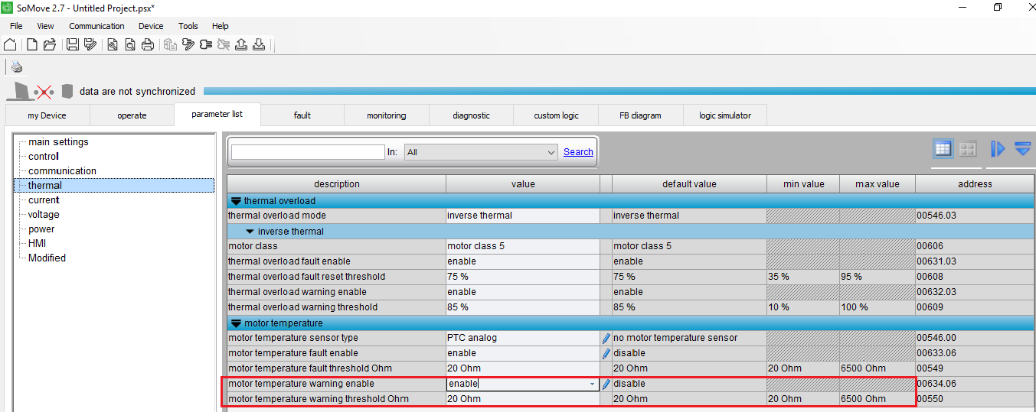
Task: Switch to the custom logic tab
Action: 557,115
